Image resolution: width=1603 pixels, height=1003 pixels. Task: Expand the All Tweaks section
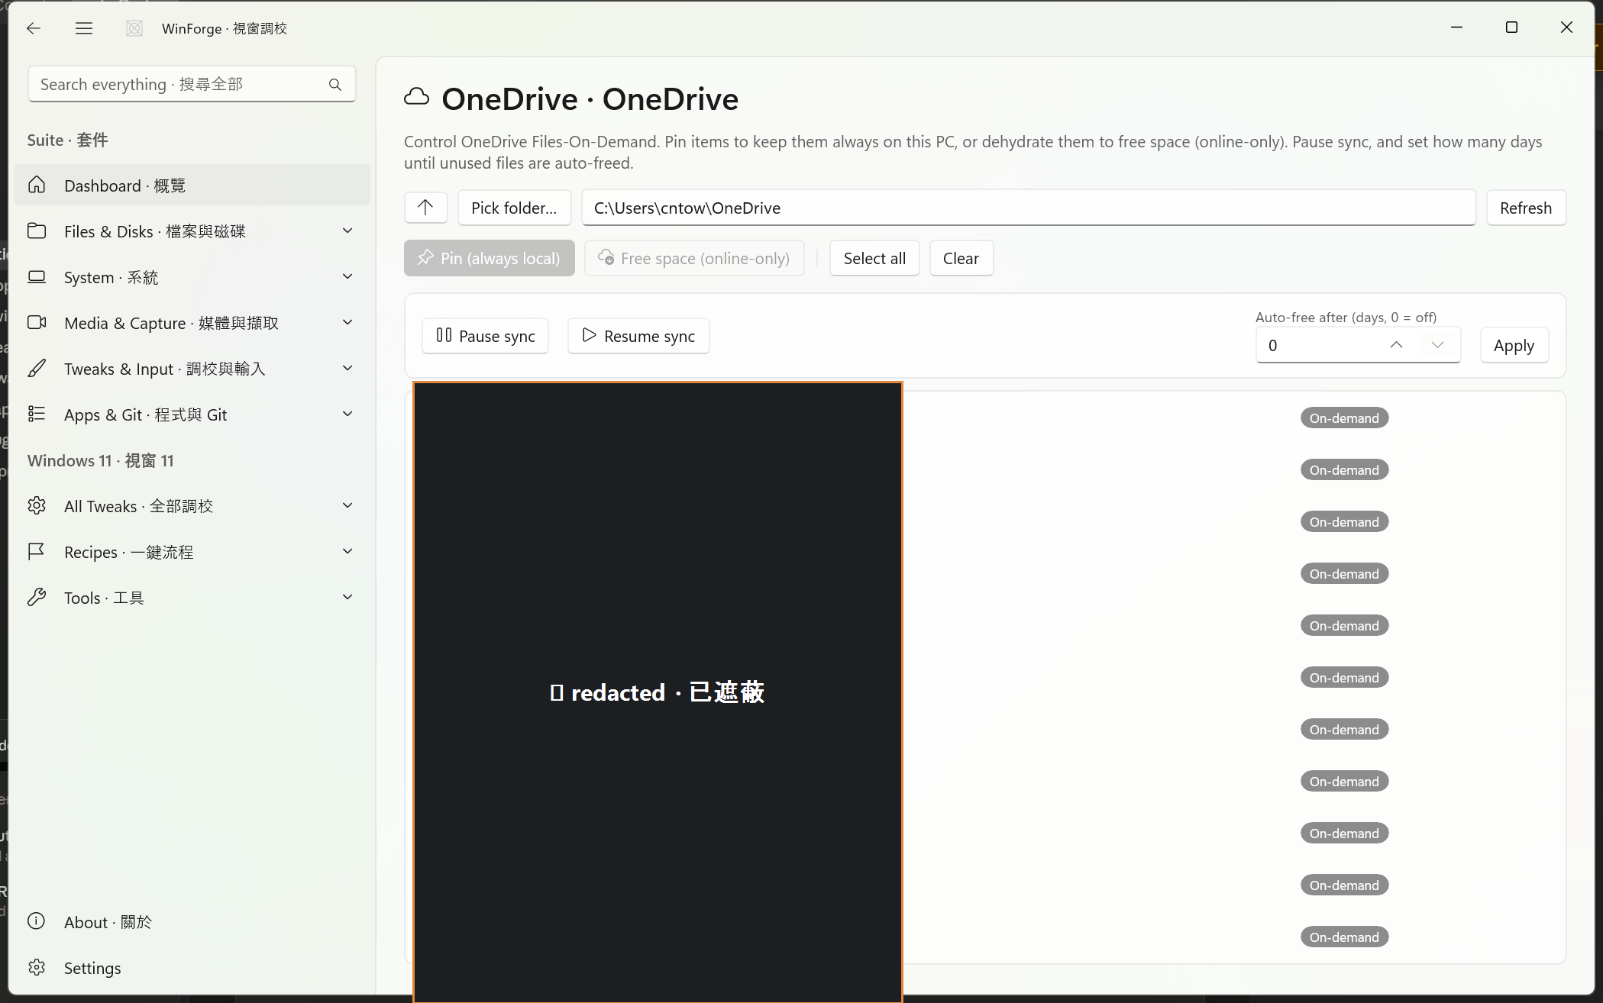[x=347, y=505]
